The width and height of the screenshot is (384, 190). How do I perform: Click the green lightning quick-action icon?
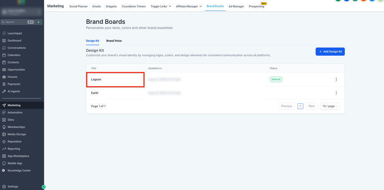tap(38, 22)
